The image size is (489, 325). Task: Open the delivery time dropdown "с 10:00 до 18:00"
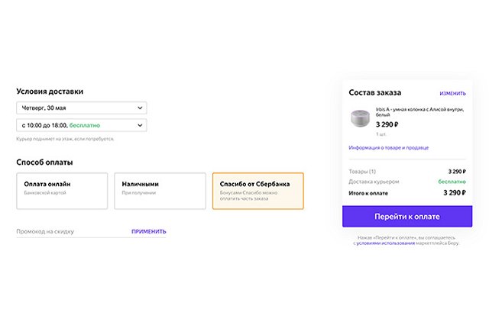point(76,125)
